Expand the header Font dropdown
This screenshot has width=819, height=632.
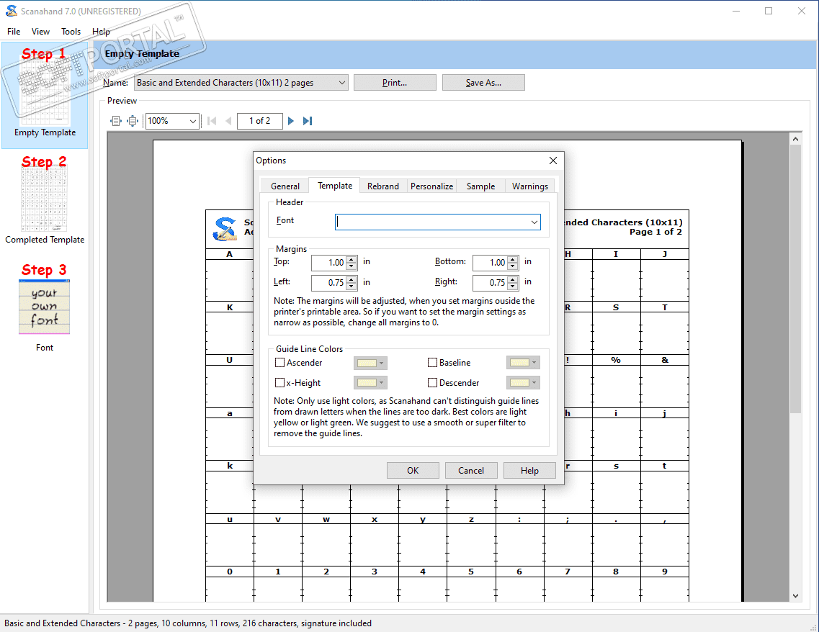coord(534,222)
